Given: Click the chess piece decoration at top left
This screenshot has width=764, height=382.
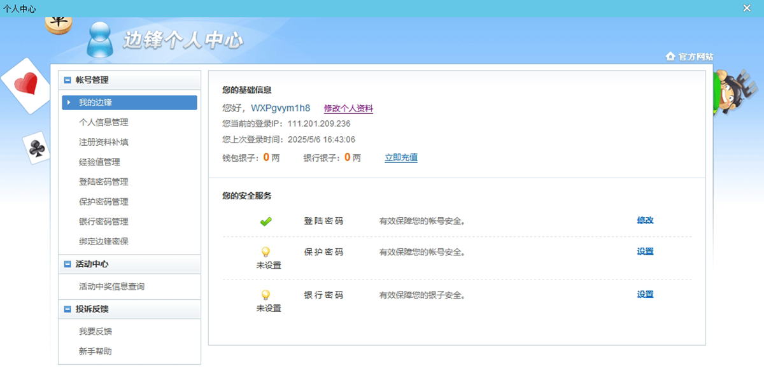Looking at the screenshot, I should coord(59,24).
